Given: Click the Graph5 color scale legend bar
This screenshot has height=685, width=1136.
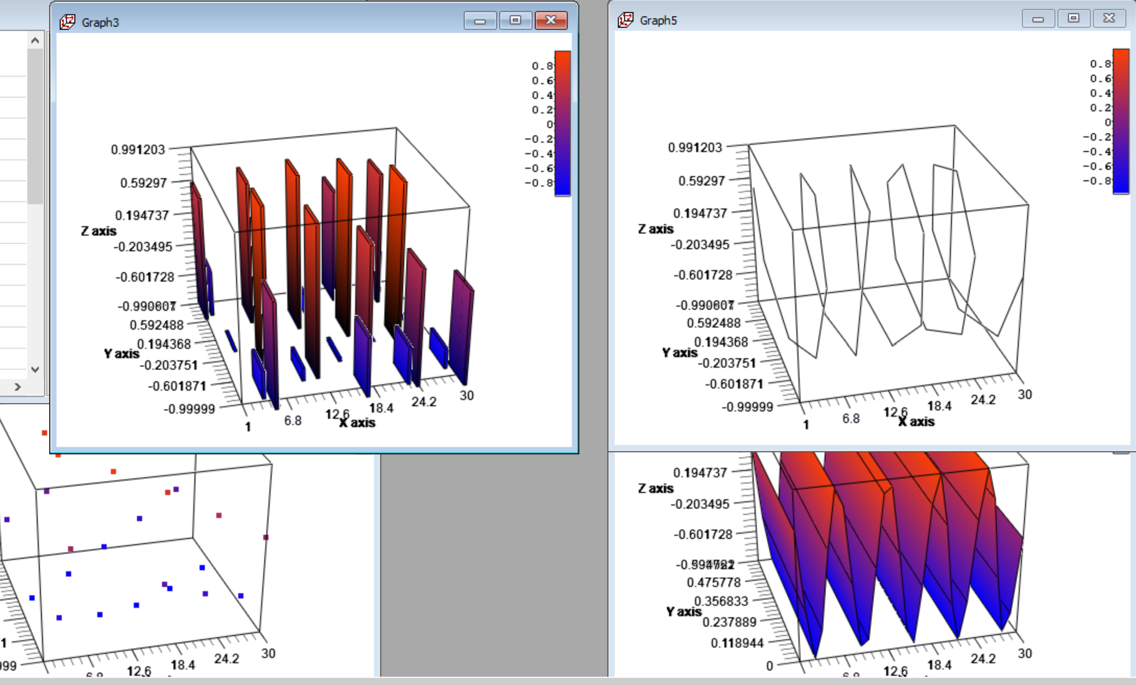Looking at the screenshot, I should 1121,121.
